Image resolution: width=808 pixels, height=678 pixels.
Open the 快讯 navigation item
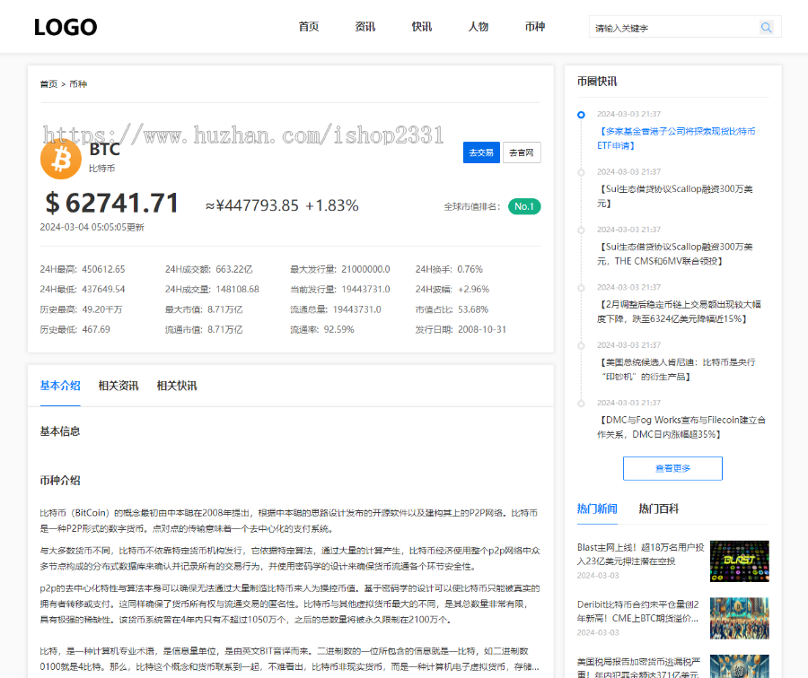pos(422,27)
